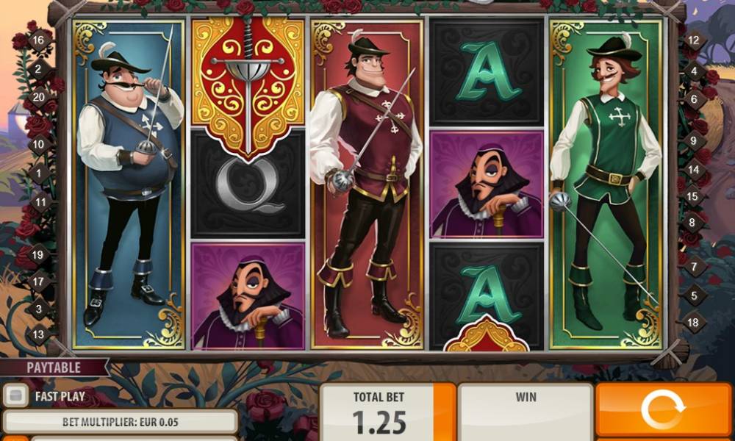
Task: Select payline marker 1
Action: click(39, 173)
